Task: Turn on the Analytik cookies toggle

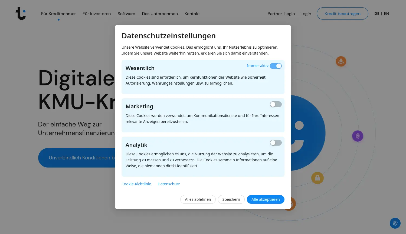Action: coord(276,143)
